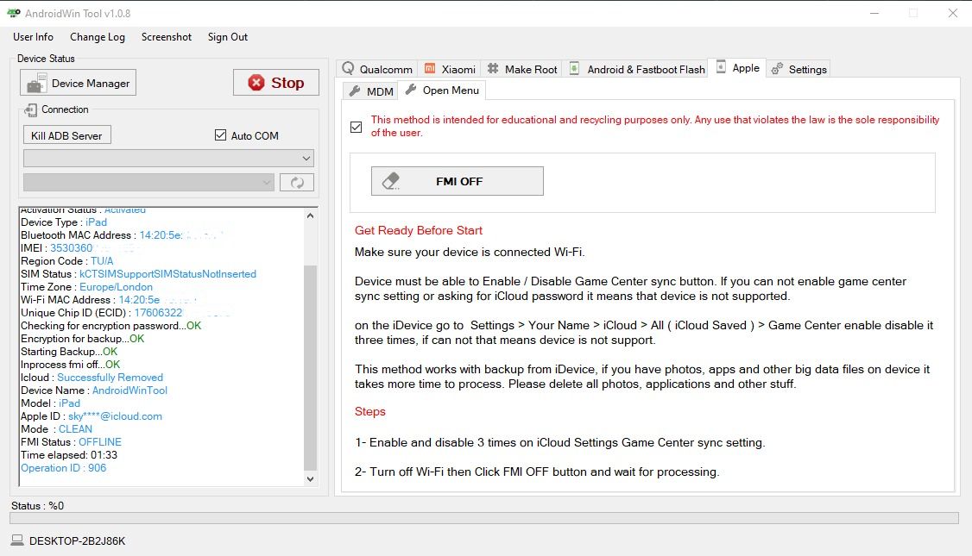The height and width of the screenshot is (556, 972).
Task: Click the Apple tab device icon
Action: tap(721, 67)
